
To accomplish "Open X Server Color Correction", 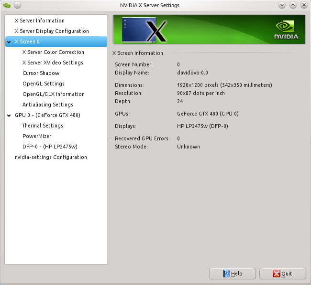I will 53,52.
